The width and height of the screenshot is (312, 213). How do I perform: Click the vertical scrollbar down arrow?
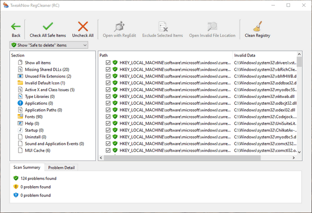(299, 152)
